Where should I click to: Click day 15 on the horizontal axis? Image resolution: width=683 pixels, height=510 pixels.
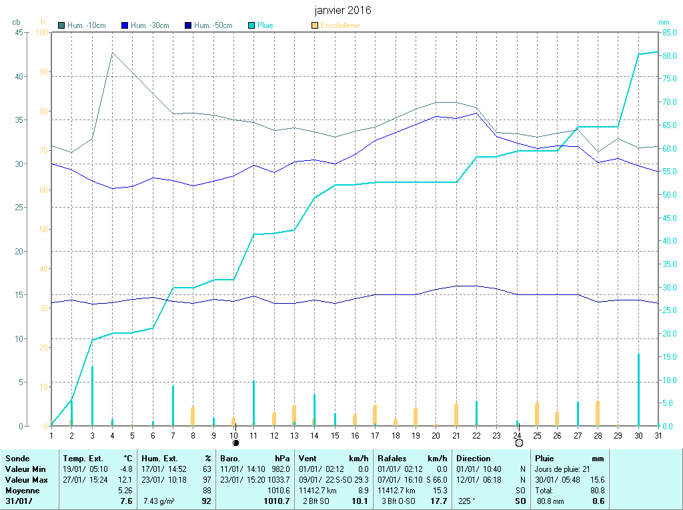pos(335,435)
